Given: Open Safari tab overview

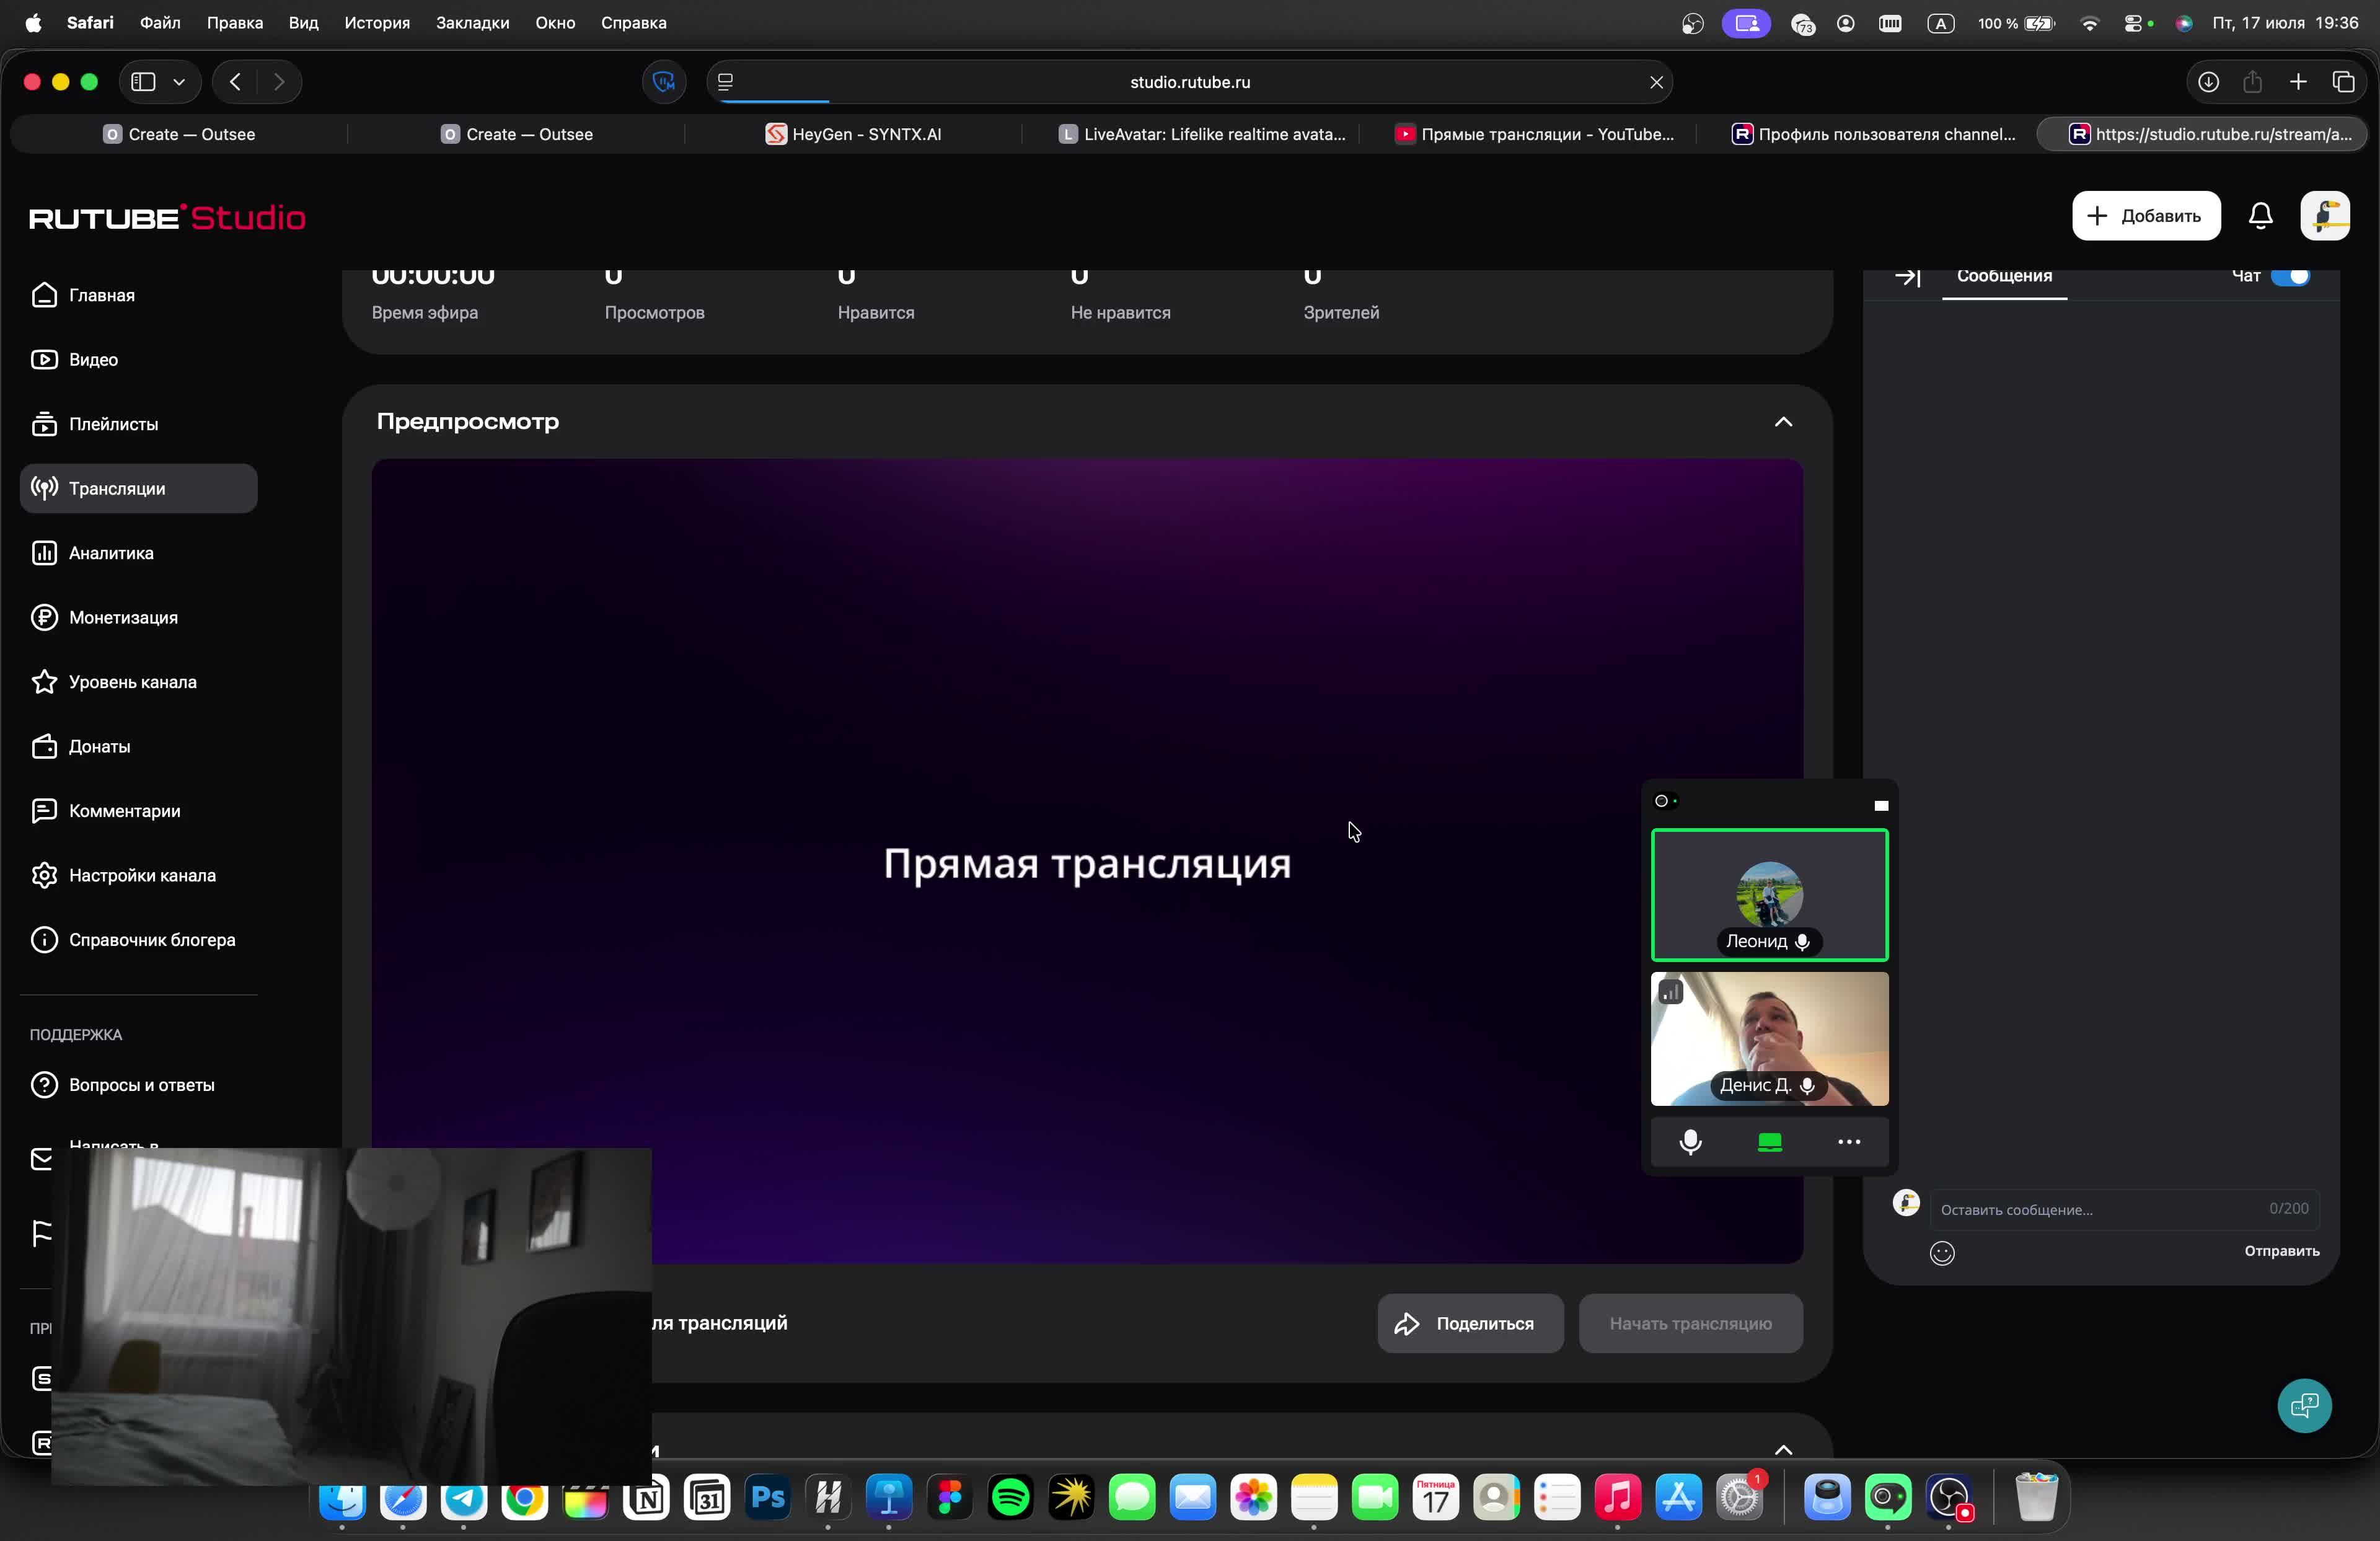Looking at the screenshot, I should 2344,82.
